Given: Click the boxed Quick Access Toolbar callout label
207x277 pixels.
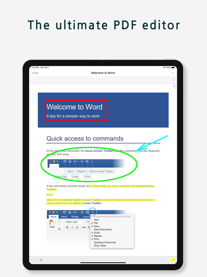Looking at the screenshot, I should pyautogui.click(x=101, y=171).
